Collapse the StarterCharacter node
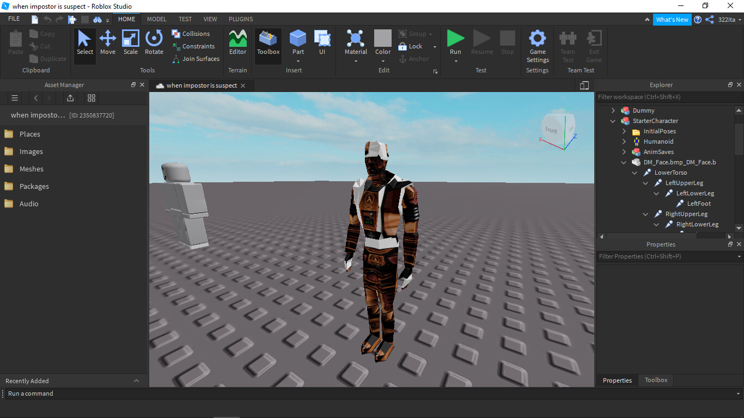Viewport: 744px width, 418px height. (613, 121)
